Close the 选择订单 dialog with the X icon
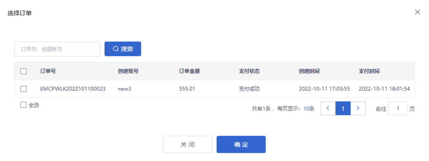 [417, 12]
